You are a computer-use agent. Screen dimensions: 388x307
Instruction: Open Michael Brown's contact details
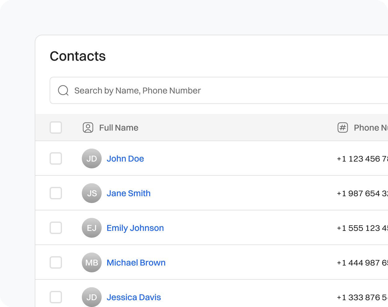(136, 262)
